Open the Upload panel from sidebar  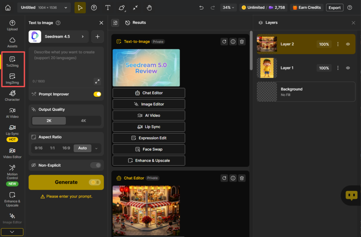click(12, 25)
